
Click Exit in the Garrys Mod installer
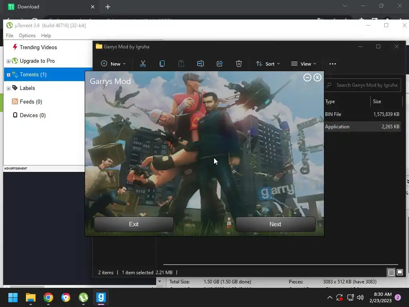133,224
